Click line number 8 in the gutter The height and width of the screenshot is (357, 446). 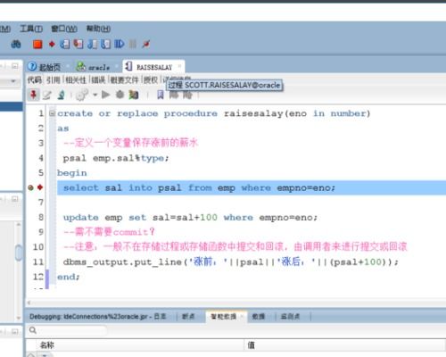click(41, 217)
